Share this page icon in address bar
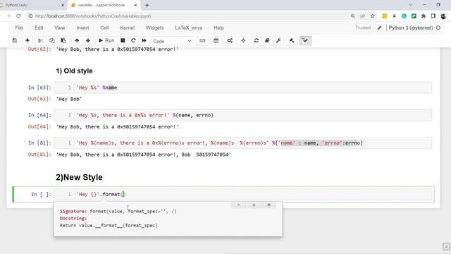This screenshot has height=254, width=451. (x=362, y=16)
